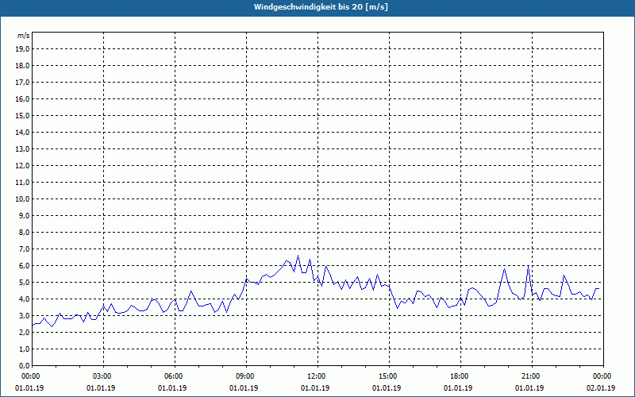635x397 pixels.
Task: Click the 02.01.19 date label
Action: [601, 388]
